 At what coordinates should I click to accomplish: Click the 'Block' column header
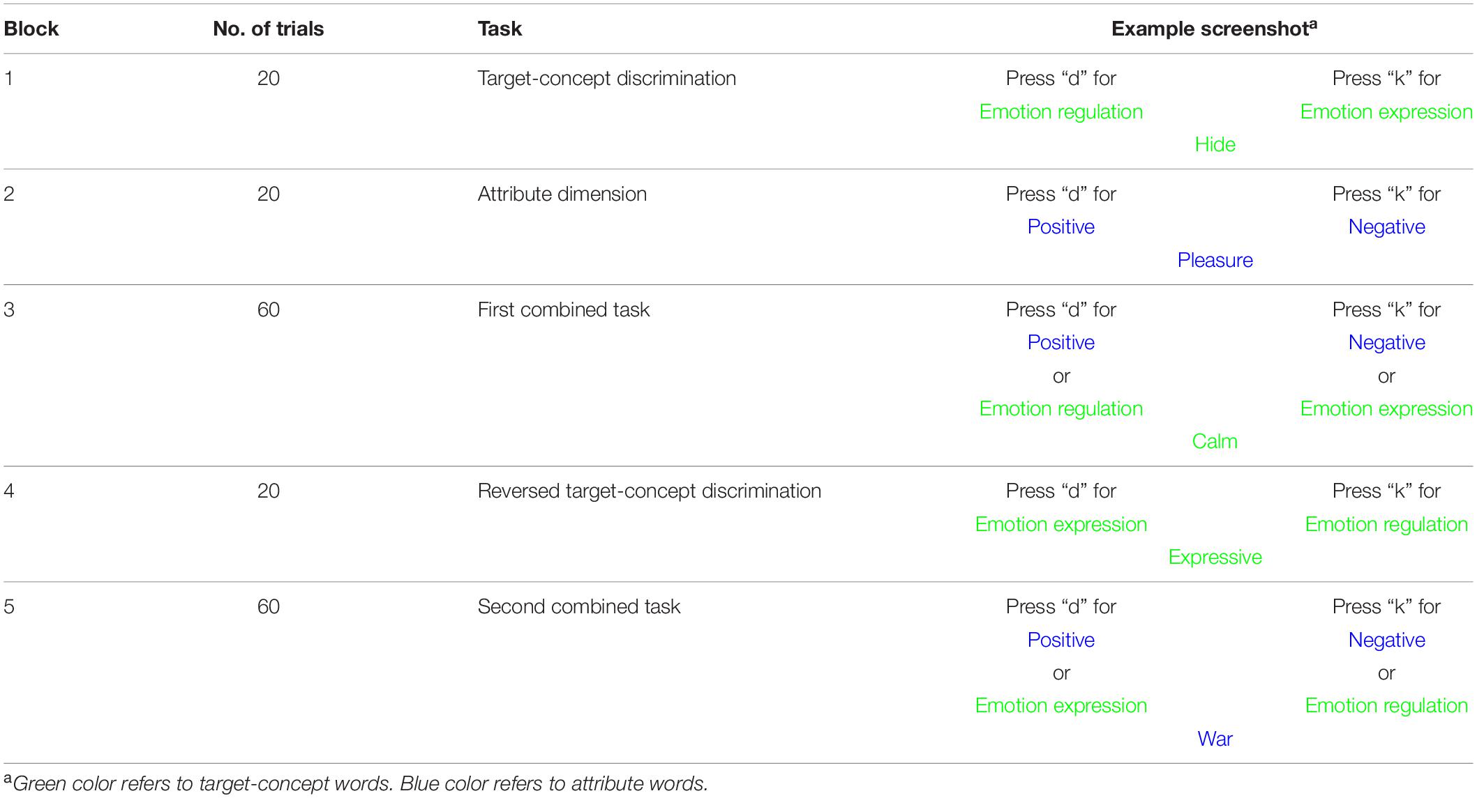[x=31, y=29]
